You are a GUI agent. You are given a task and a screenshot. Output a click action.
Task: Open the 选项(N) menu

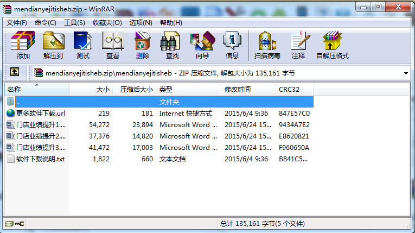tap(141, 23)
